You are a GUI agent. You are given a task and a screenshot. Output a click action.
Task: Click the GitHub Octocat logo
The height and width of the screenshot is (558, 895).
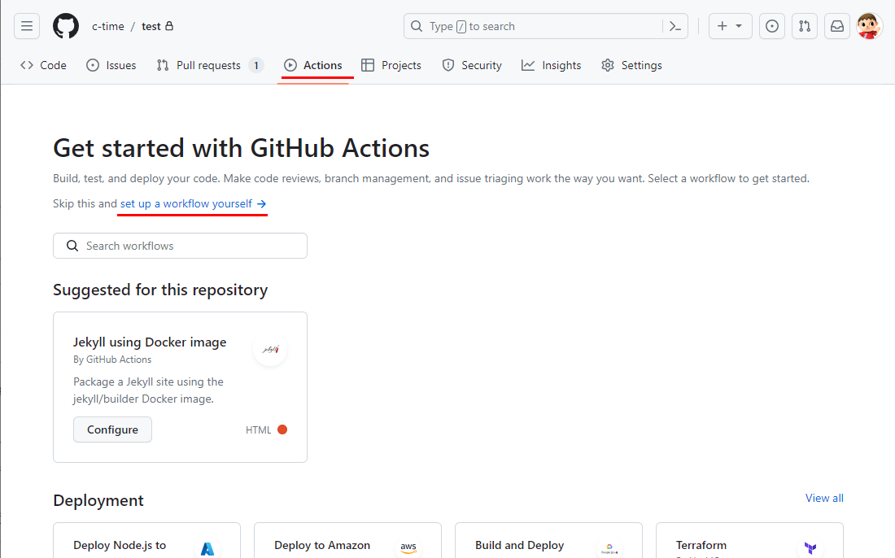click(66, 26)
